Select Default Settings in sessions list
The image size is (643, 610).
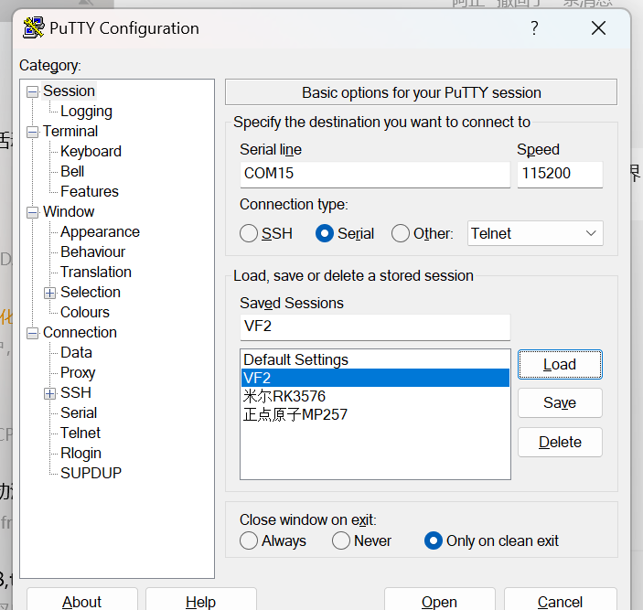[x=375, y=359]
